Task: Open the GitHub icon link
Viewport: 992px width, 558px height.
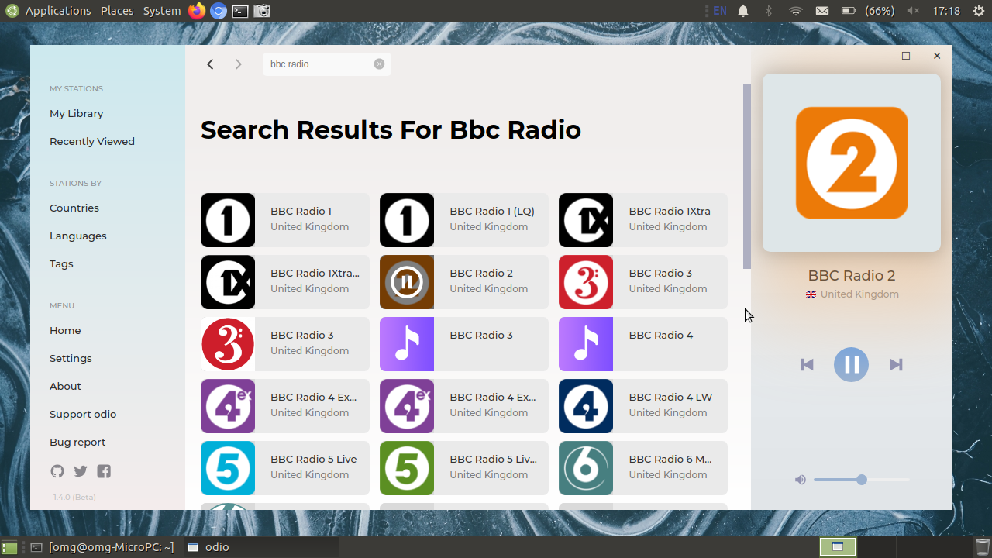Action: pyautogui.click(x=57, y=471)
